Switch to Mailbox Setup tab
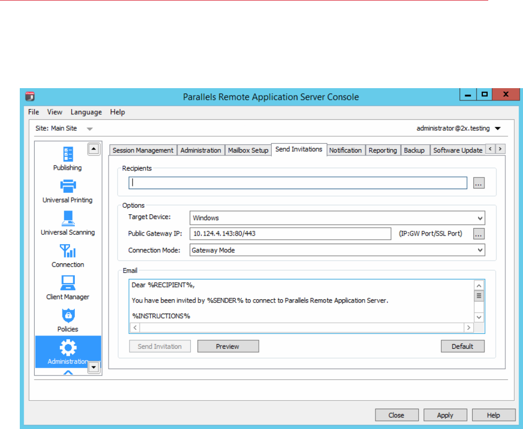Viewport: 523px width, 429px height. tap(248, 150)
